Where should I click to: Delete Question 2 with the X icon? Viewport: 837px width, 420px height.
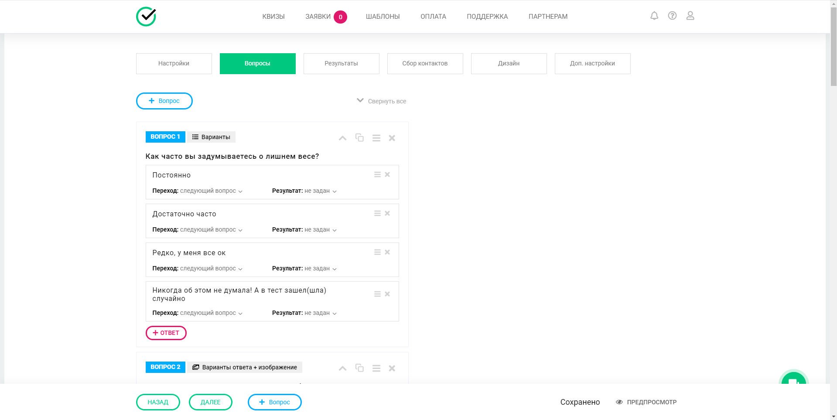tap(392, 368)
